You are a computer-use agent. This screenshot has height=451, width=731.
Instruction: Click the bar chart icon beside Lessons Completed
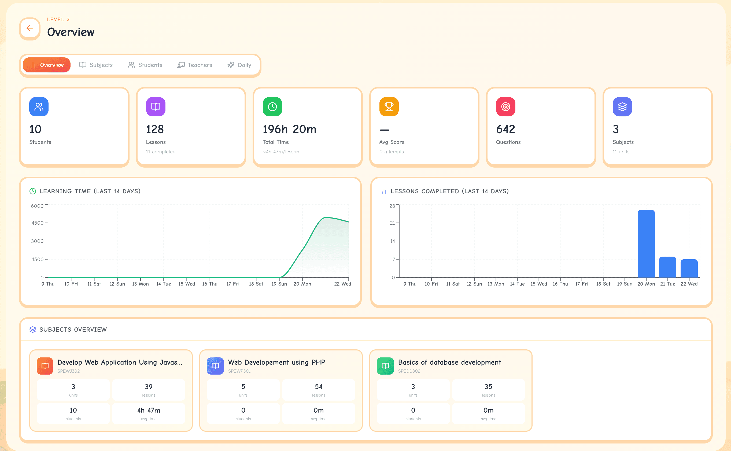384,191
